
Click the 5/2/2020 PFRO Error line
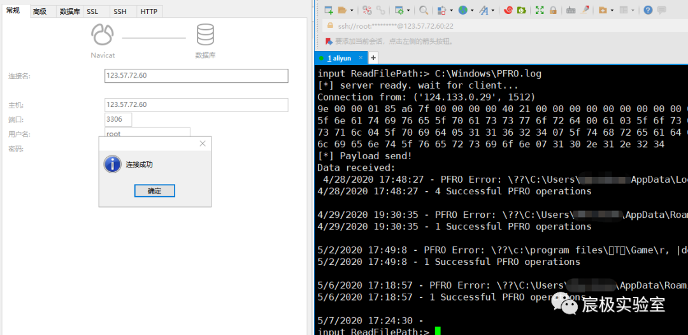click(503, 250)
